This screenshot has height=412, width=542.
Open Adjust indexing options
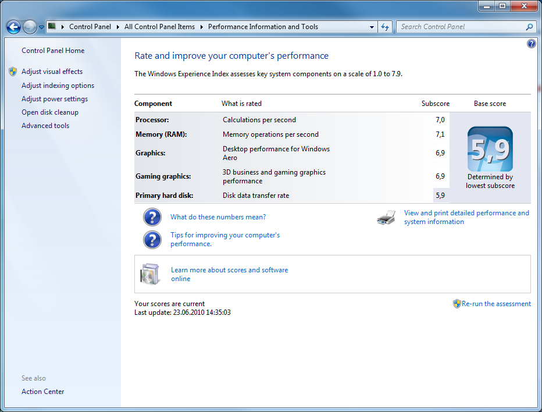coord(58,86)
